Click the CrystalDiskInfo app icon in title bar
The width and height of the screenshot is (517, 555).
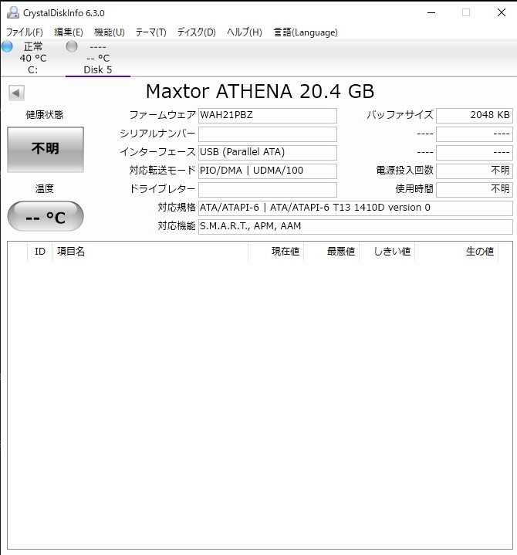pyautogui.click(x=13, y=12)
